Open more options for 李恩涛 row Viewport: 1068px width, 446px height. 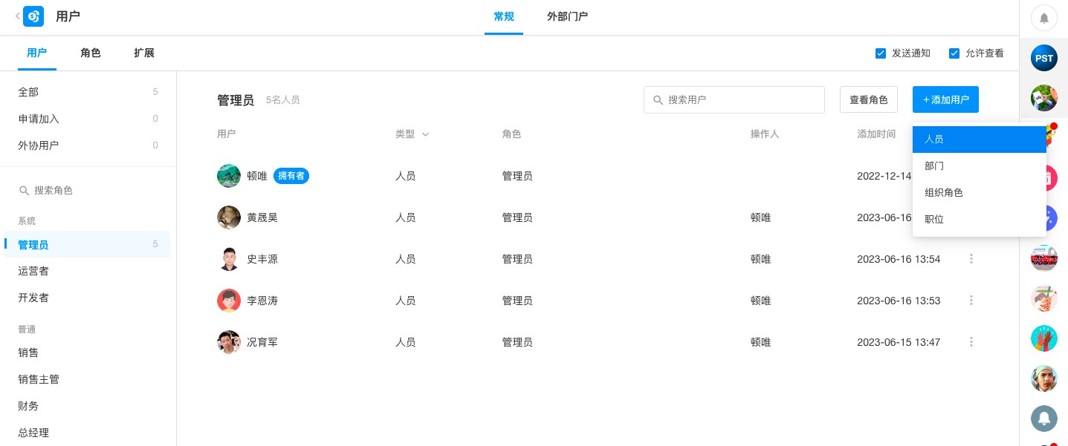[971, 301]
